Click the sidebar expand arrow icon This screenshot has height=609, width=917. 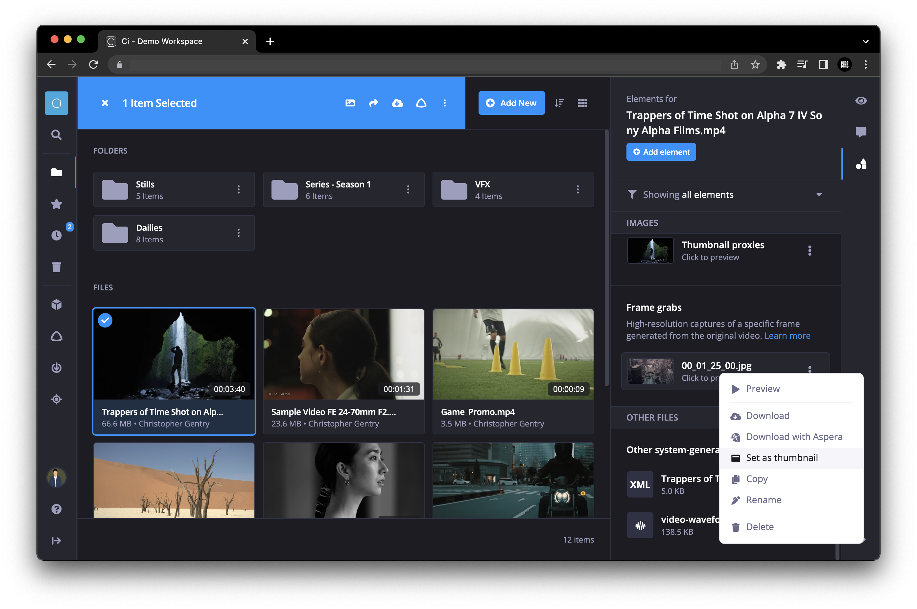[x=56, y=540]
